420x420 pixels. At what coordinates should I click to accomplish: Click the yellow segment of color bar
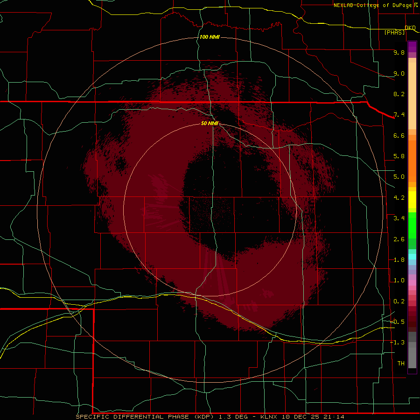(x=412, y=200)
